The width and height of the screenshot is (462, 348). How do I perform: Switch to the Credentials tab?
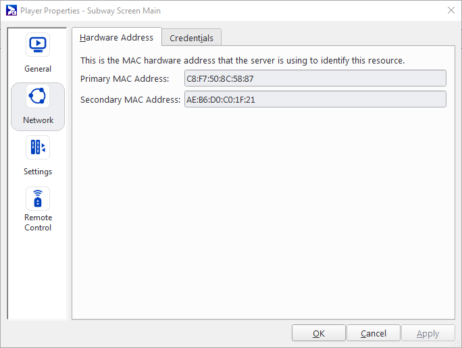192,39
